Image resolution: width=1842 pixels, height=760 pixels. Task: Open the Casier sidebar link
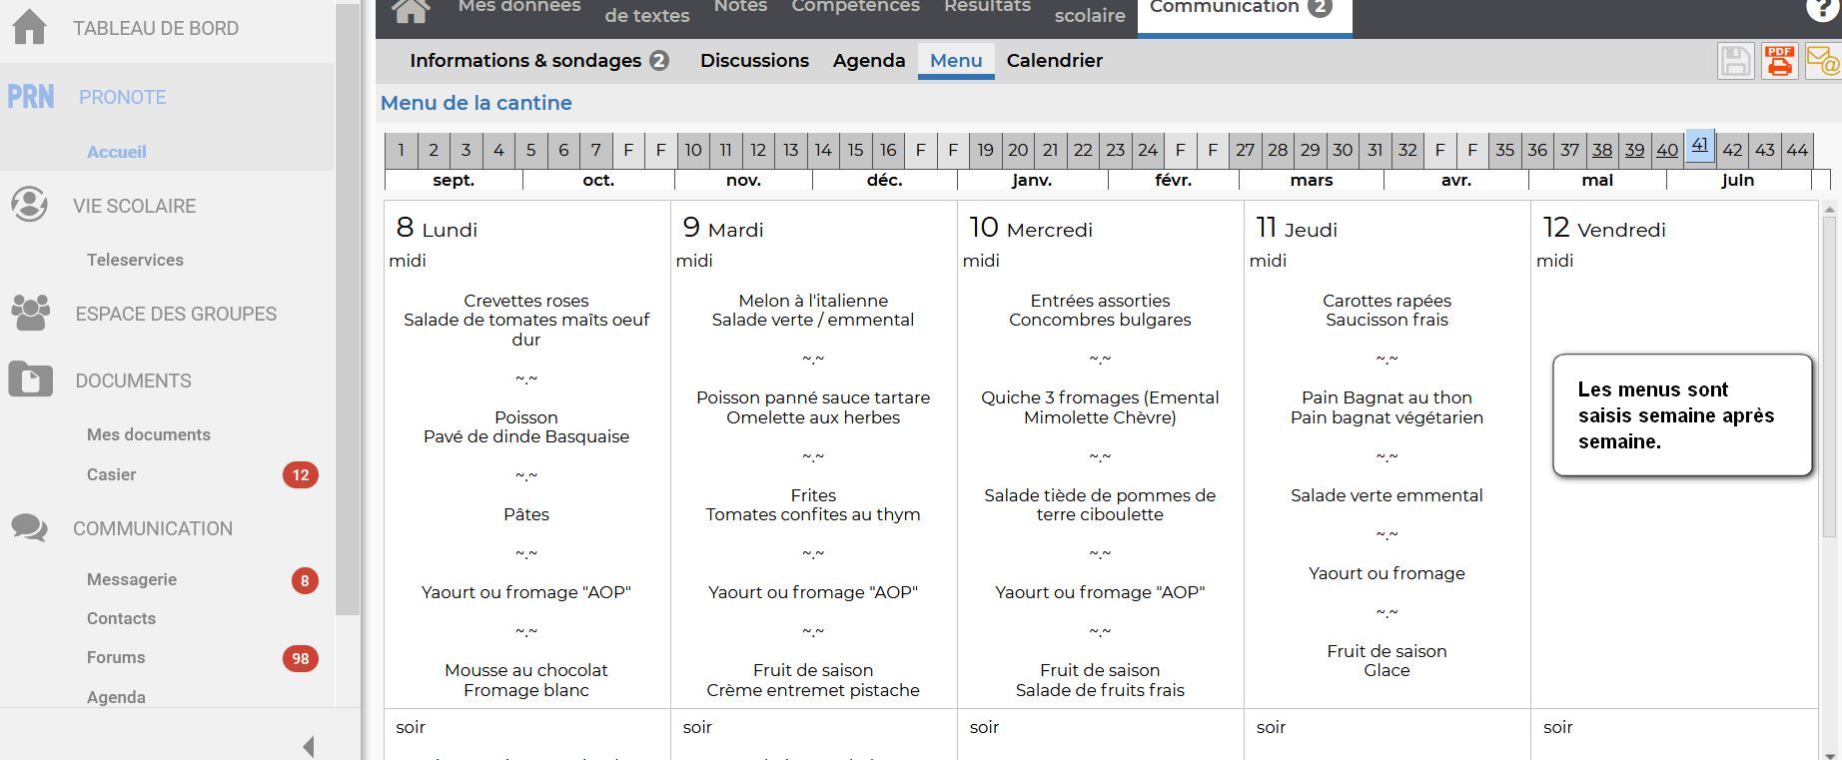[111, 474]
